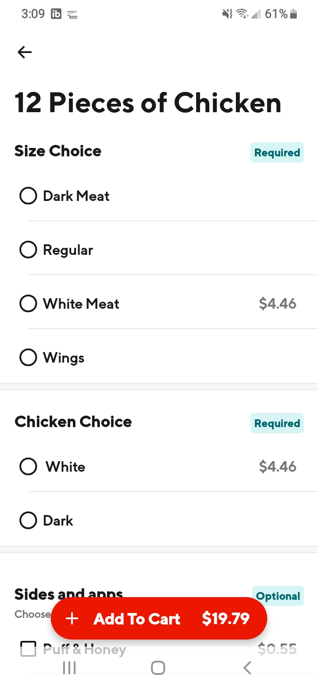Tap the back arrow icon
The image size is (318, 689).
(25, 53)
